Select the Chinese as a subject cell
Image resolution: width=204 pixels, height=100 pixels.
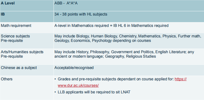click(27, 70)
